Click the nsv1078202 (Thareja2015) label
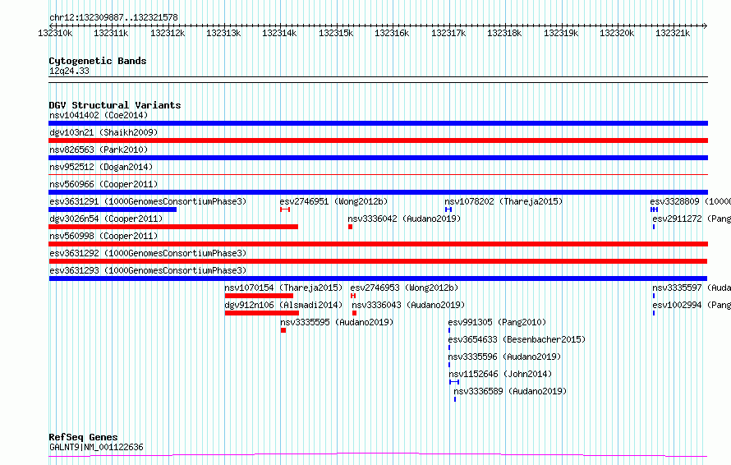This screenshot has width=731, height=465. [503, 201]
